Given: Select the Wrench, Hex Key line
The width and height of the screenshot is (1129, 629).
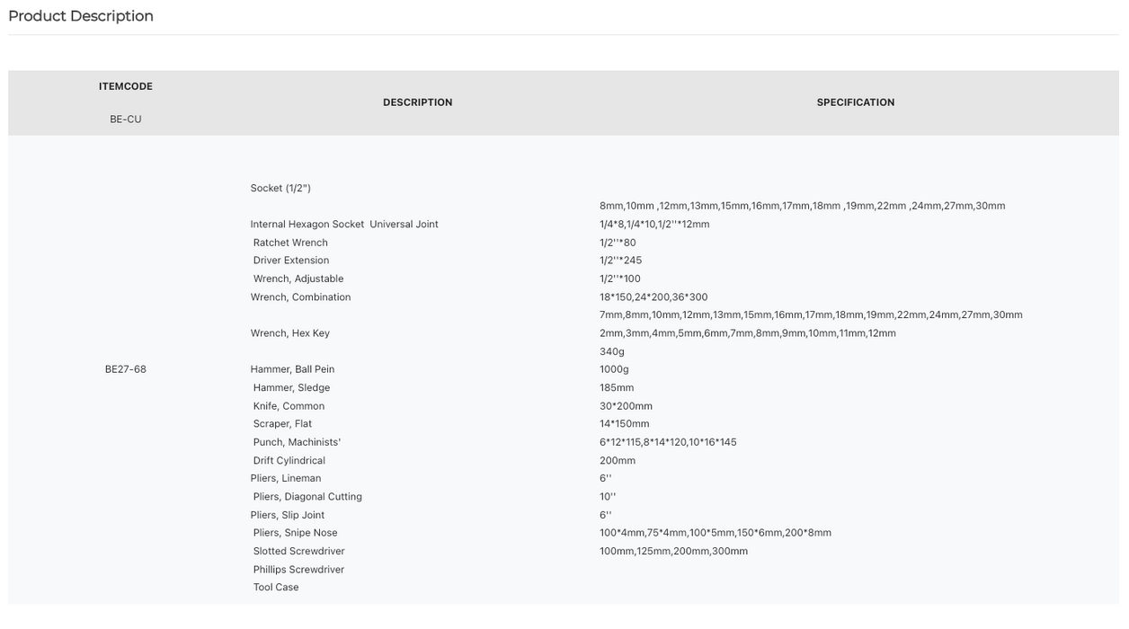Looking at the screenshot, I should 290,333.
